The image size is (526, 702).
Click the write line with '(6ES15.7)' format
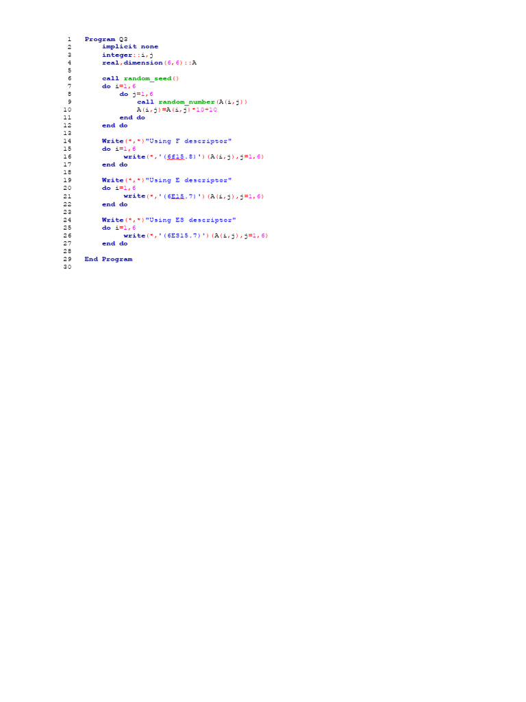click(x=196, y=236)
